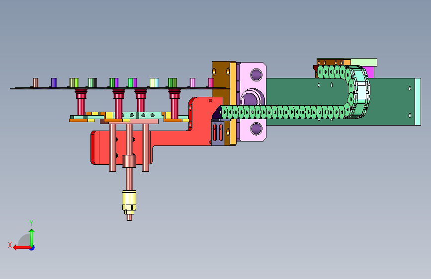Select the light cyan end cap of the beam
431x279 pixels.
[418, 102]
